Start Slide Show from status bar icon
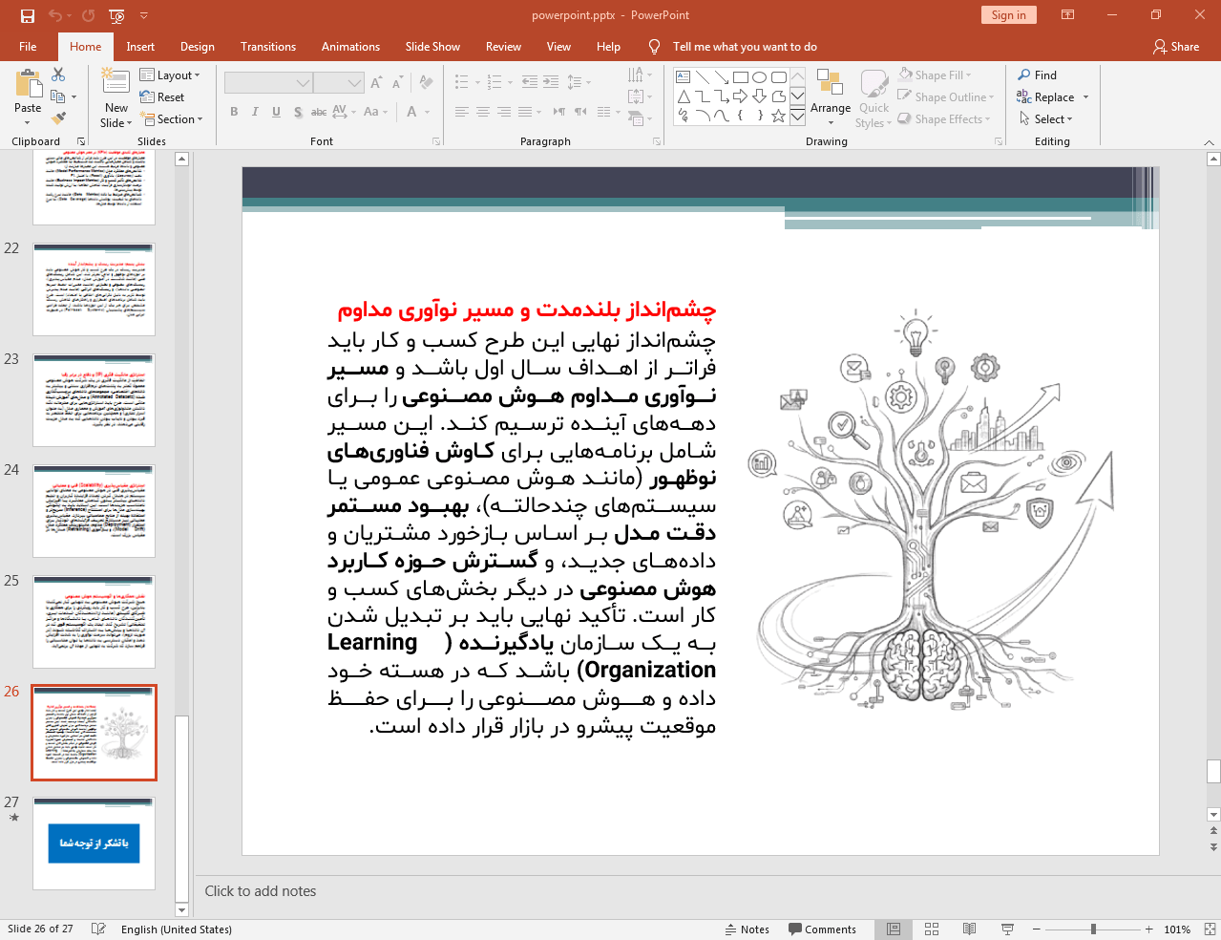 click(x=1007, y=929)
